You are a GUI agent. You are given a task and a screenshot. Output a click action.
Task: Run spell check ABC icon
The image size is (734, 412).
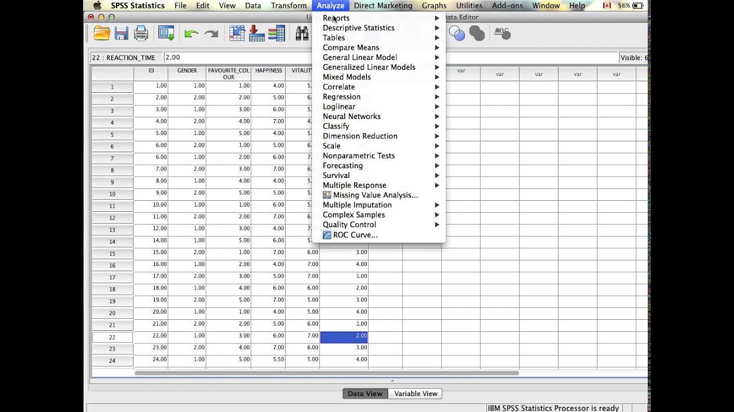pos(502,34)
